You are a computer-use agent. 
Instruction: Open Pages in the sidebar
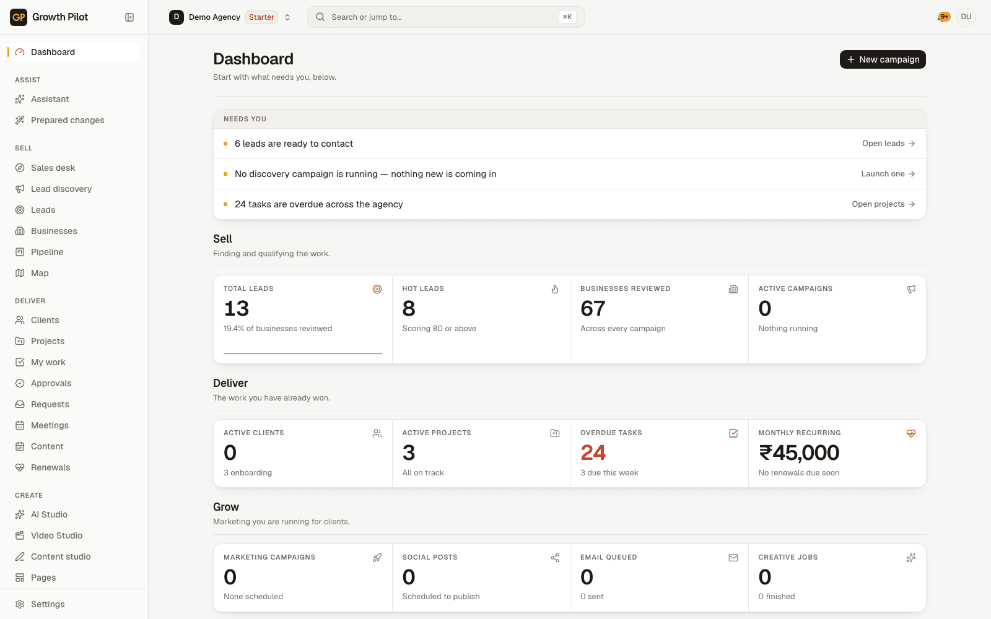tap(74, 578)
